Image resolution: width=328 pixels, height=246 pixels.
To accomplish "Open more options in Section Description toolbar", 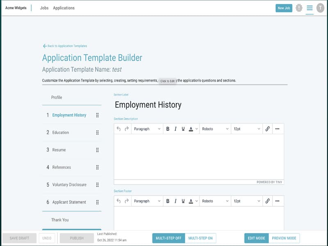I will 278,129.
